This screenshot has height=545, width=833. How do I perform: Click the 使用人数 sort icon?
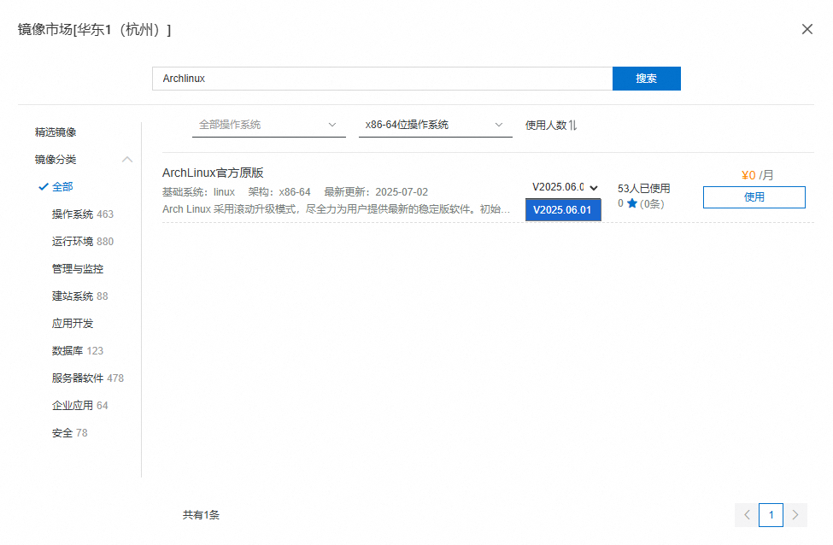tap(572, 125)
